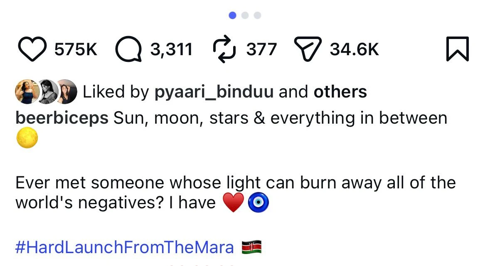Viewport: 490px width, 266px height.
Task: Jump to second carousel page dot
Action: coord(245,15)
